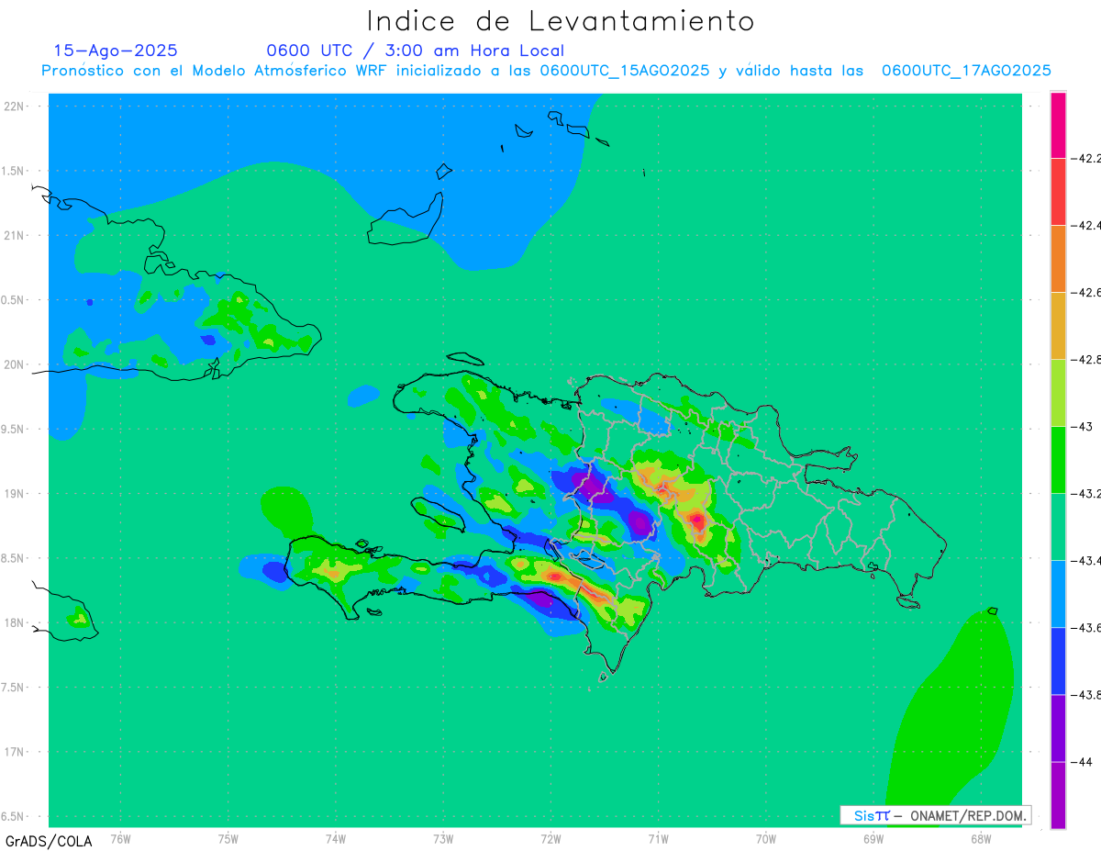Click the '71W' longitude label
The width and height of the screenshot is (1101, 851).
pos(658,838)
